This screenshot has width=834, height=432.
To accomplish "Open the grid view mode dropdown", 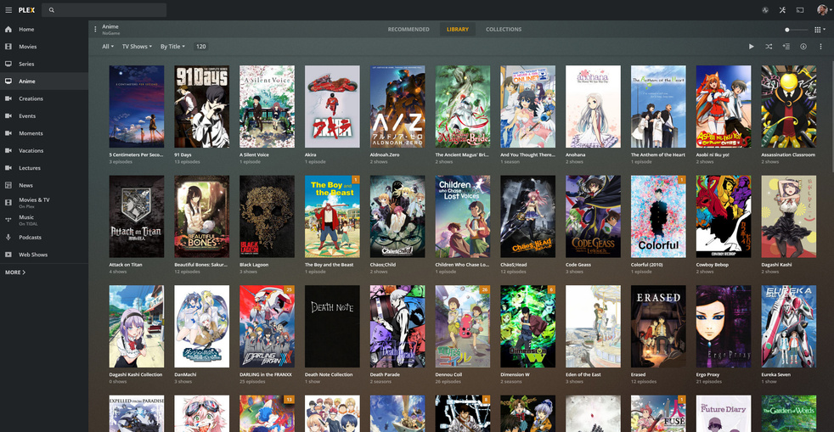I will click(x=820, y=30).
